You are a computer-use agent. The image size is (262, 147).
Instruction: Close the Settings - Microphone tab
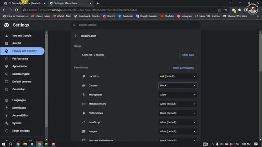click(90, 3)
